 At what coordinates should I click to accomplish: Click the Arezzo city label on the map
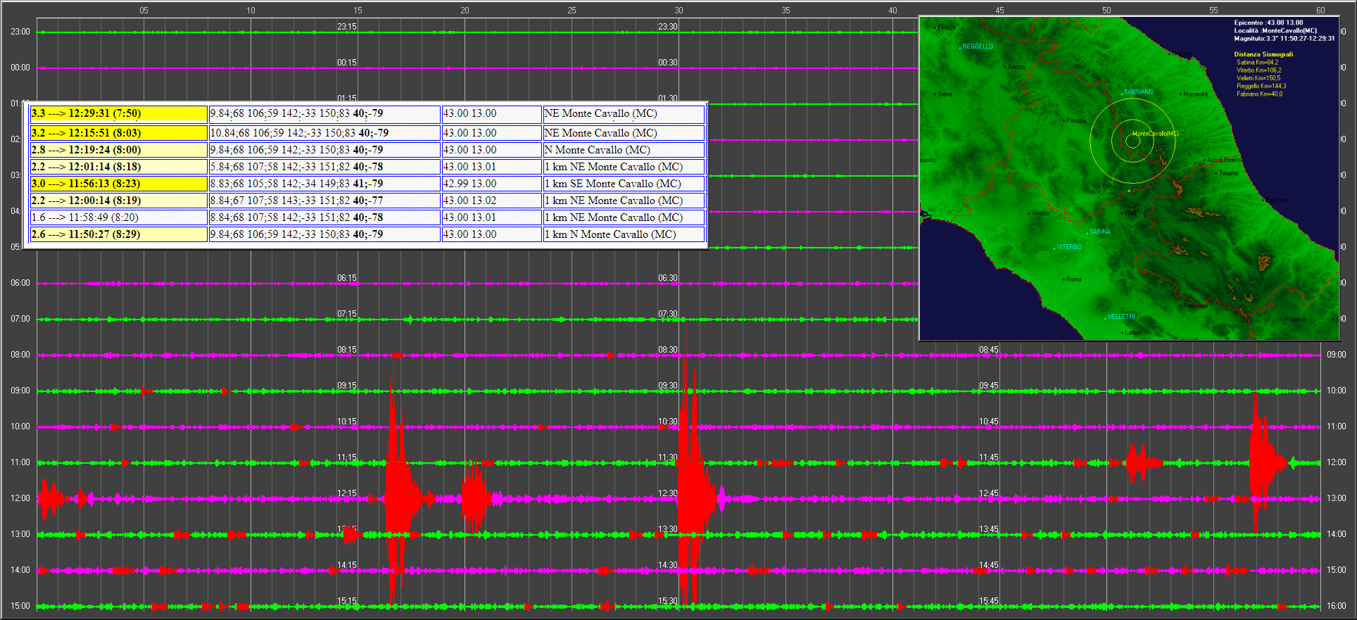[x=1016, y=68]
